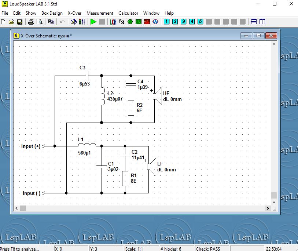The width and height of the screenshot is (298, 251).
Task: Click the 580µ1 value under L1
Action: [84, 153]
